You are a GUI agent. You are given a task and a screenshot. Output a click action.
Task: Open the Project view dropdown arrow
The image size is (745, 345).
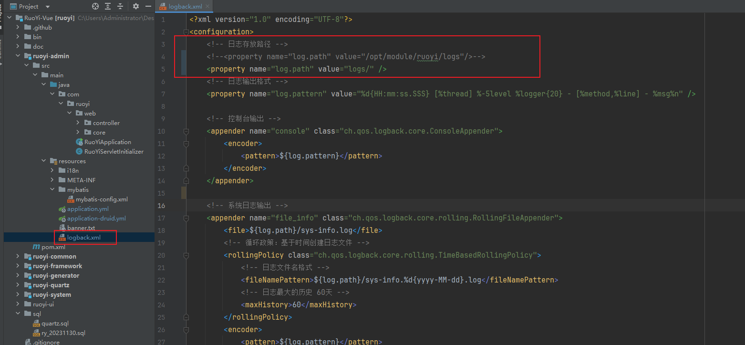coord(47,7)
